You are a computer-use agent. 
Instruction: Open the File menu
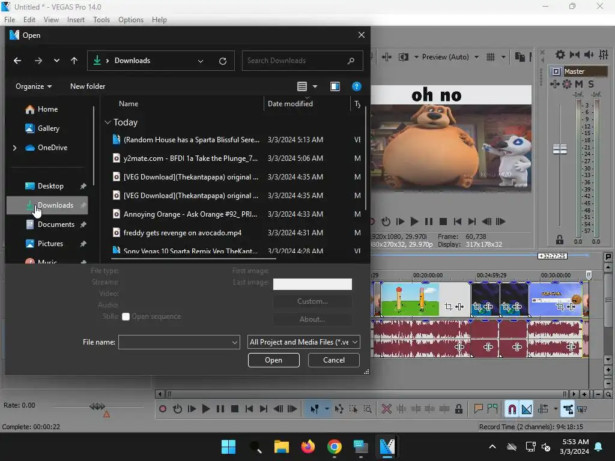(x=10, y=20)
